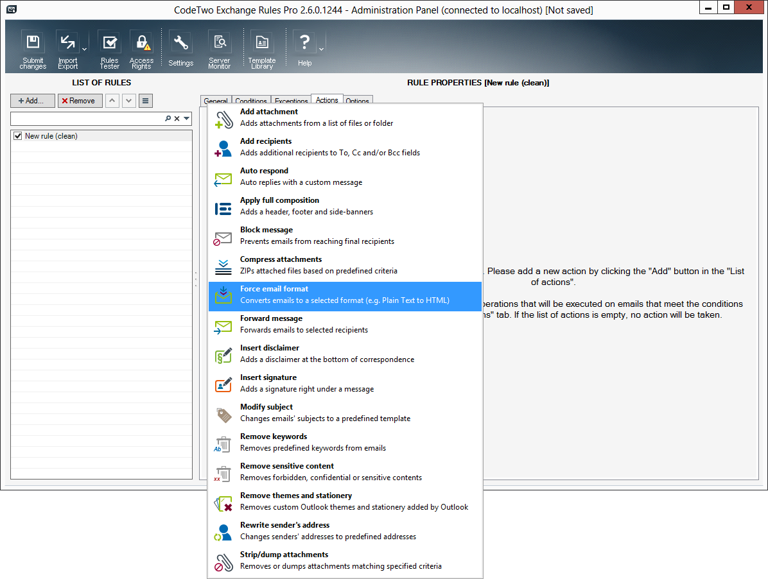Choose the Insert signature action
This screenshot has width=768, height=579.
[345, 383]
